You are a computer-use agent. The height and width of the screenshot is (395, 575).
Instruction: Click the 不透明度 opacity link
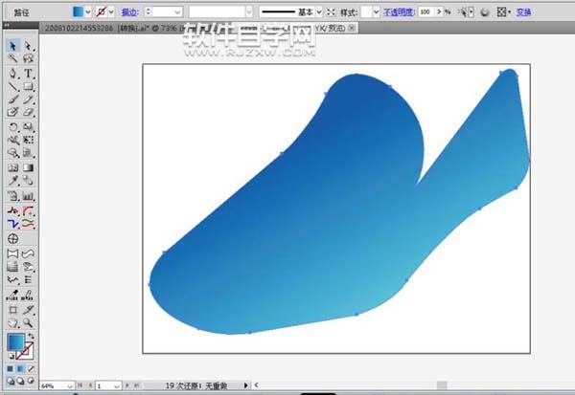[399, 12]
